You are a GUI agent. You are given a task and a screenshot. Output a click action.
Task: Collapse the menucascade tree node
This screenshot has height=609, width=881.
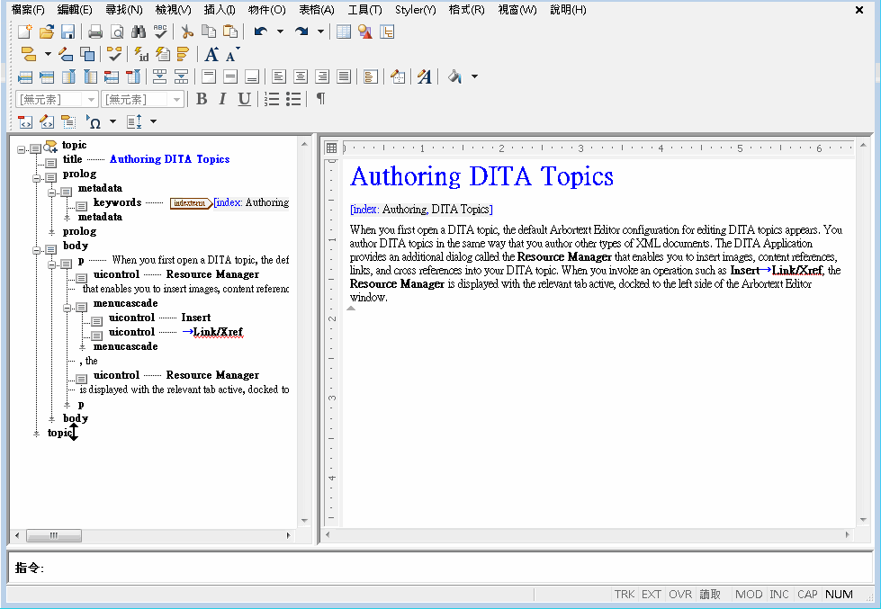(x=67, y=308)
